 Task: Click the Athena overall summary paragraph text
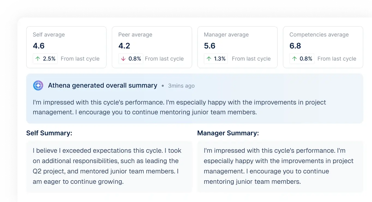179,107
